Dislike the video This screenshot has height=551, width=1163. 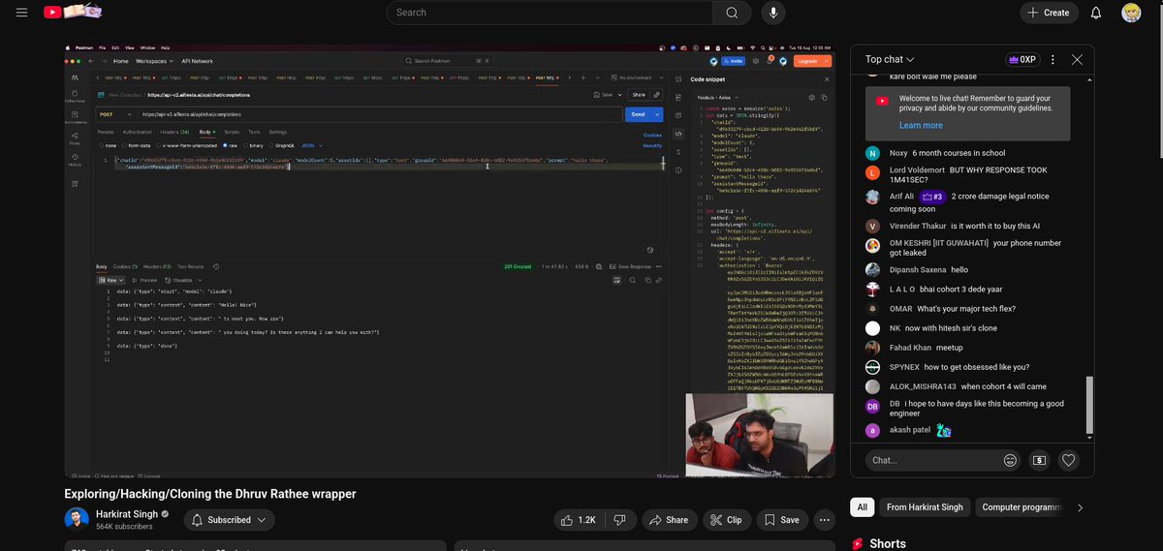[x=620, y=520]
